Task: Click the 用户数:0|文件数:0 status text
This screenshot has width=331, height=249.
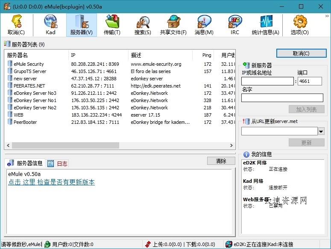Action: tap(73, 244)
